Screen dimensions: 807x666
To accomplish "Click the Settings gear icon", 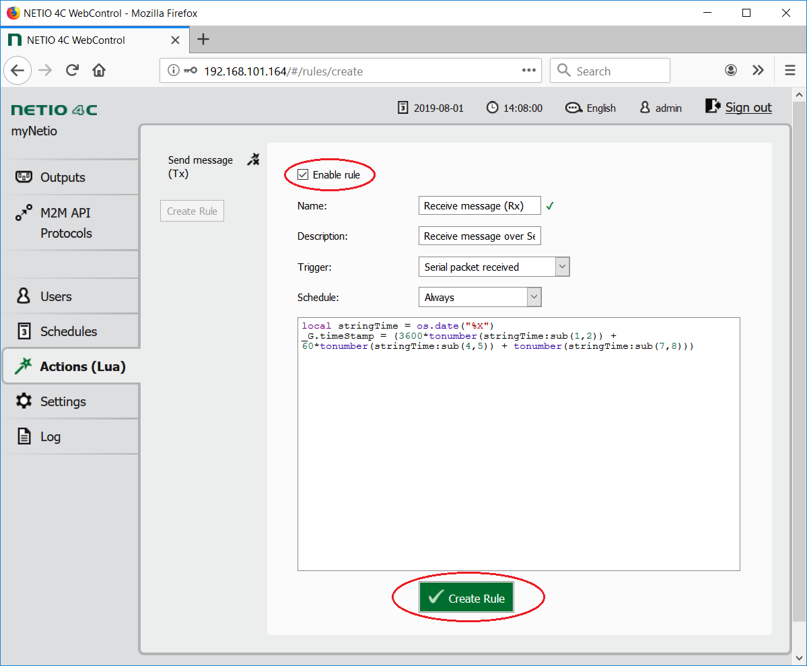I will point(24,401).
